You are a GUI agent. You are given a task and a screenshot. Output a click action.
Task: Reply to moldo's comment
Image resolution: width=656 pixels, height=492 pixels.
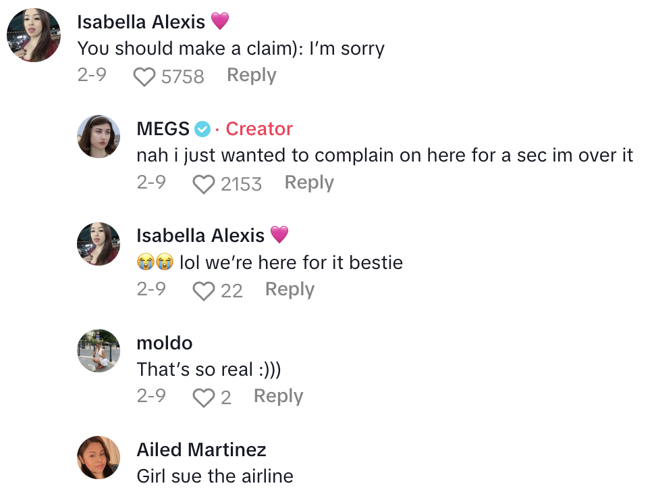tap(278, 396)
